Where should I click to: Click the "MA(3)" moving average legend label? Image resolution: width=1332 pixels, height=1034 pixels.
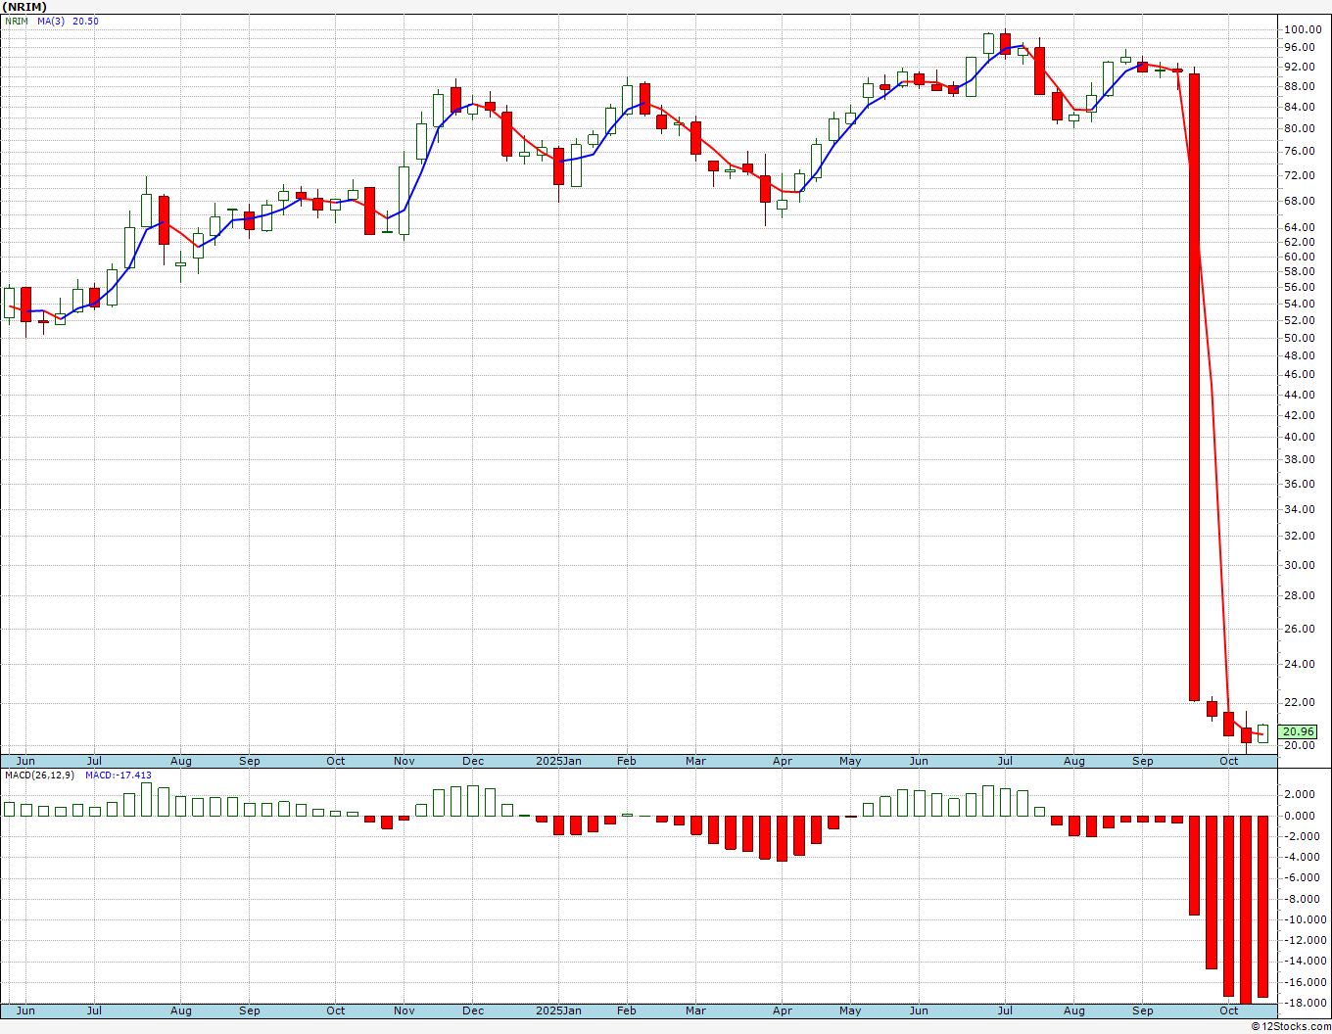click(51, 21)
